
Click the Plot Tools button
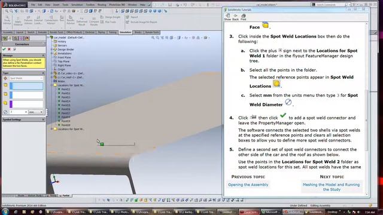coord(108,22)
